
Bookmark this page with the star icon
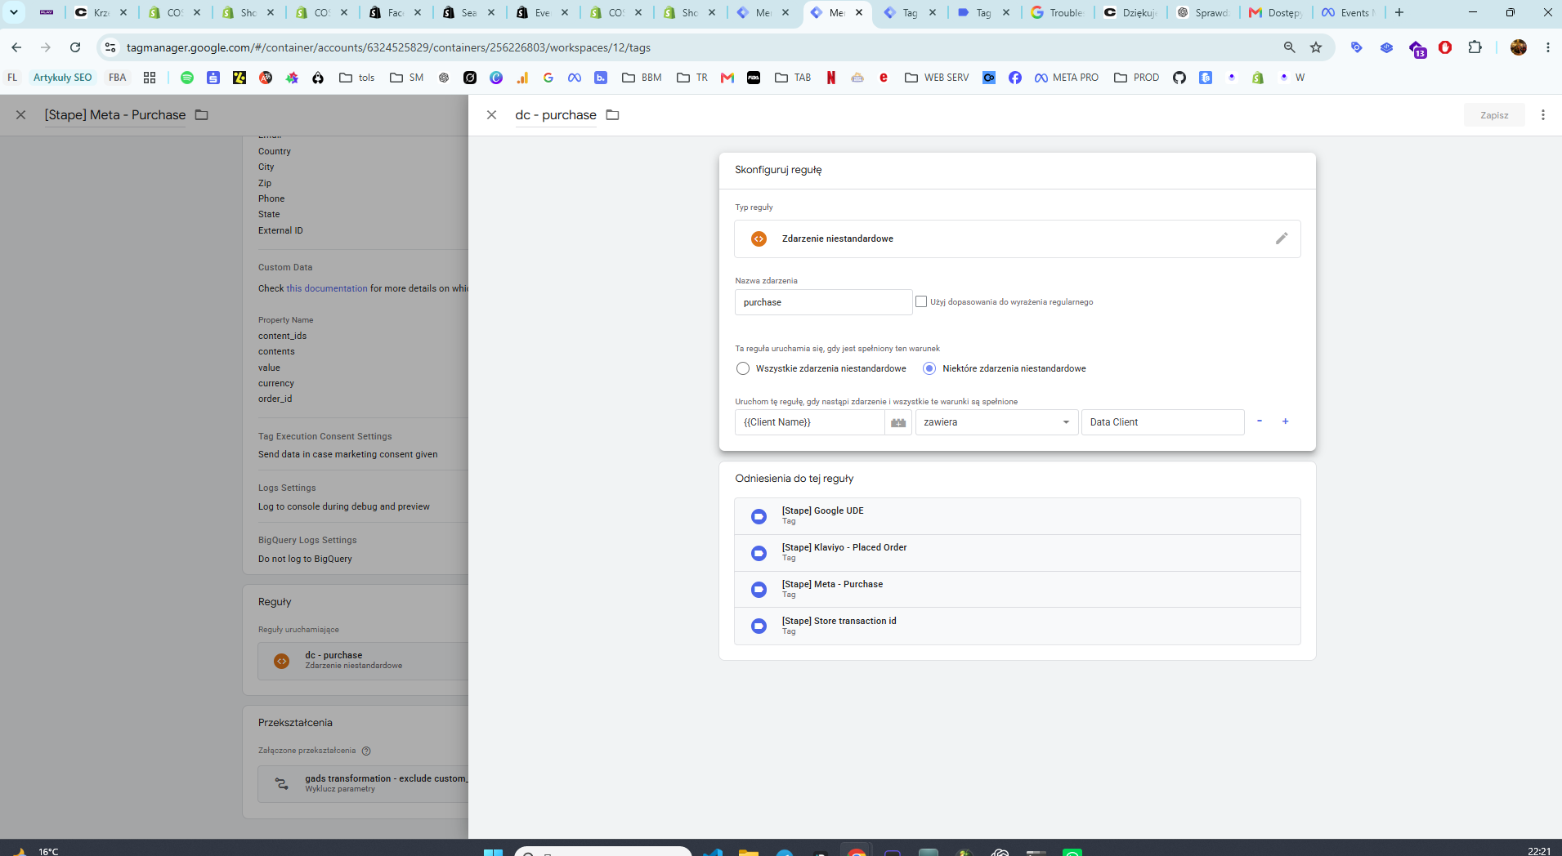pyautogui.click(x=1316, y=47)
